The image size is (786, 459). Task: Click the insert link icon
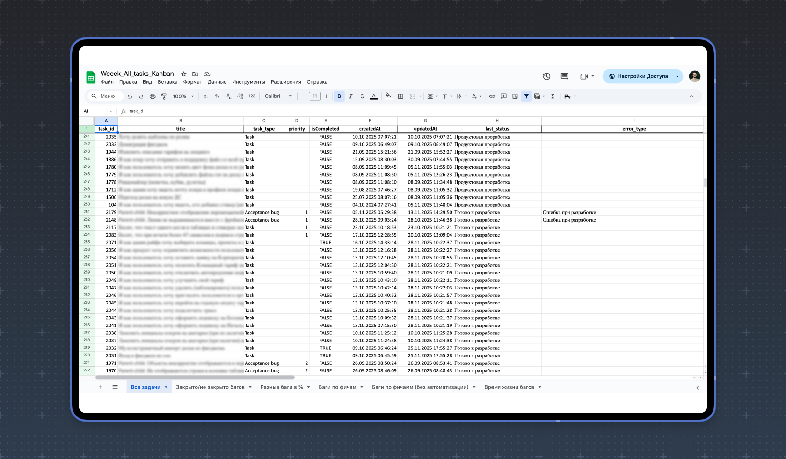tap(492, 96)
